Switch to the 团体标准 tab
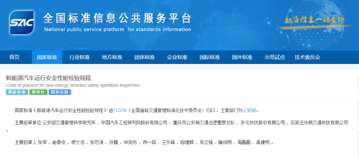The width and height of the screenshot is (359, 157). pos(144,57)
